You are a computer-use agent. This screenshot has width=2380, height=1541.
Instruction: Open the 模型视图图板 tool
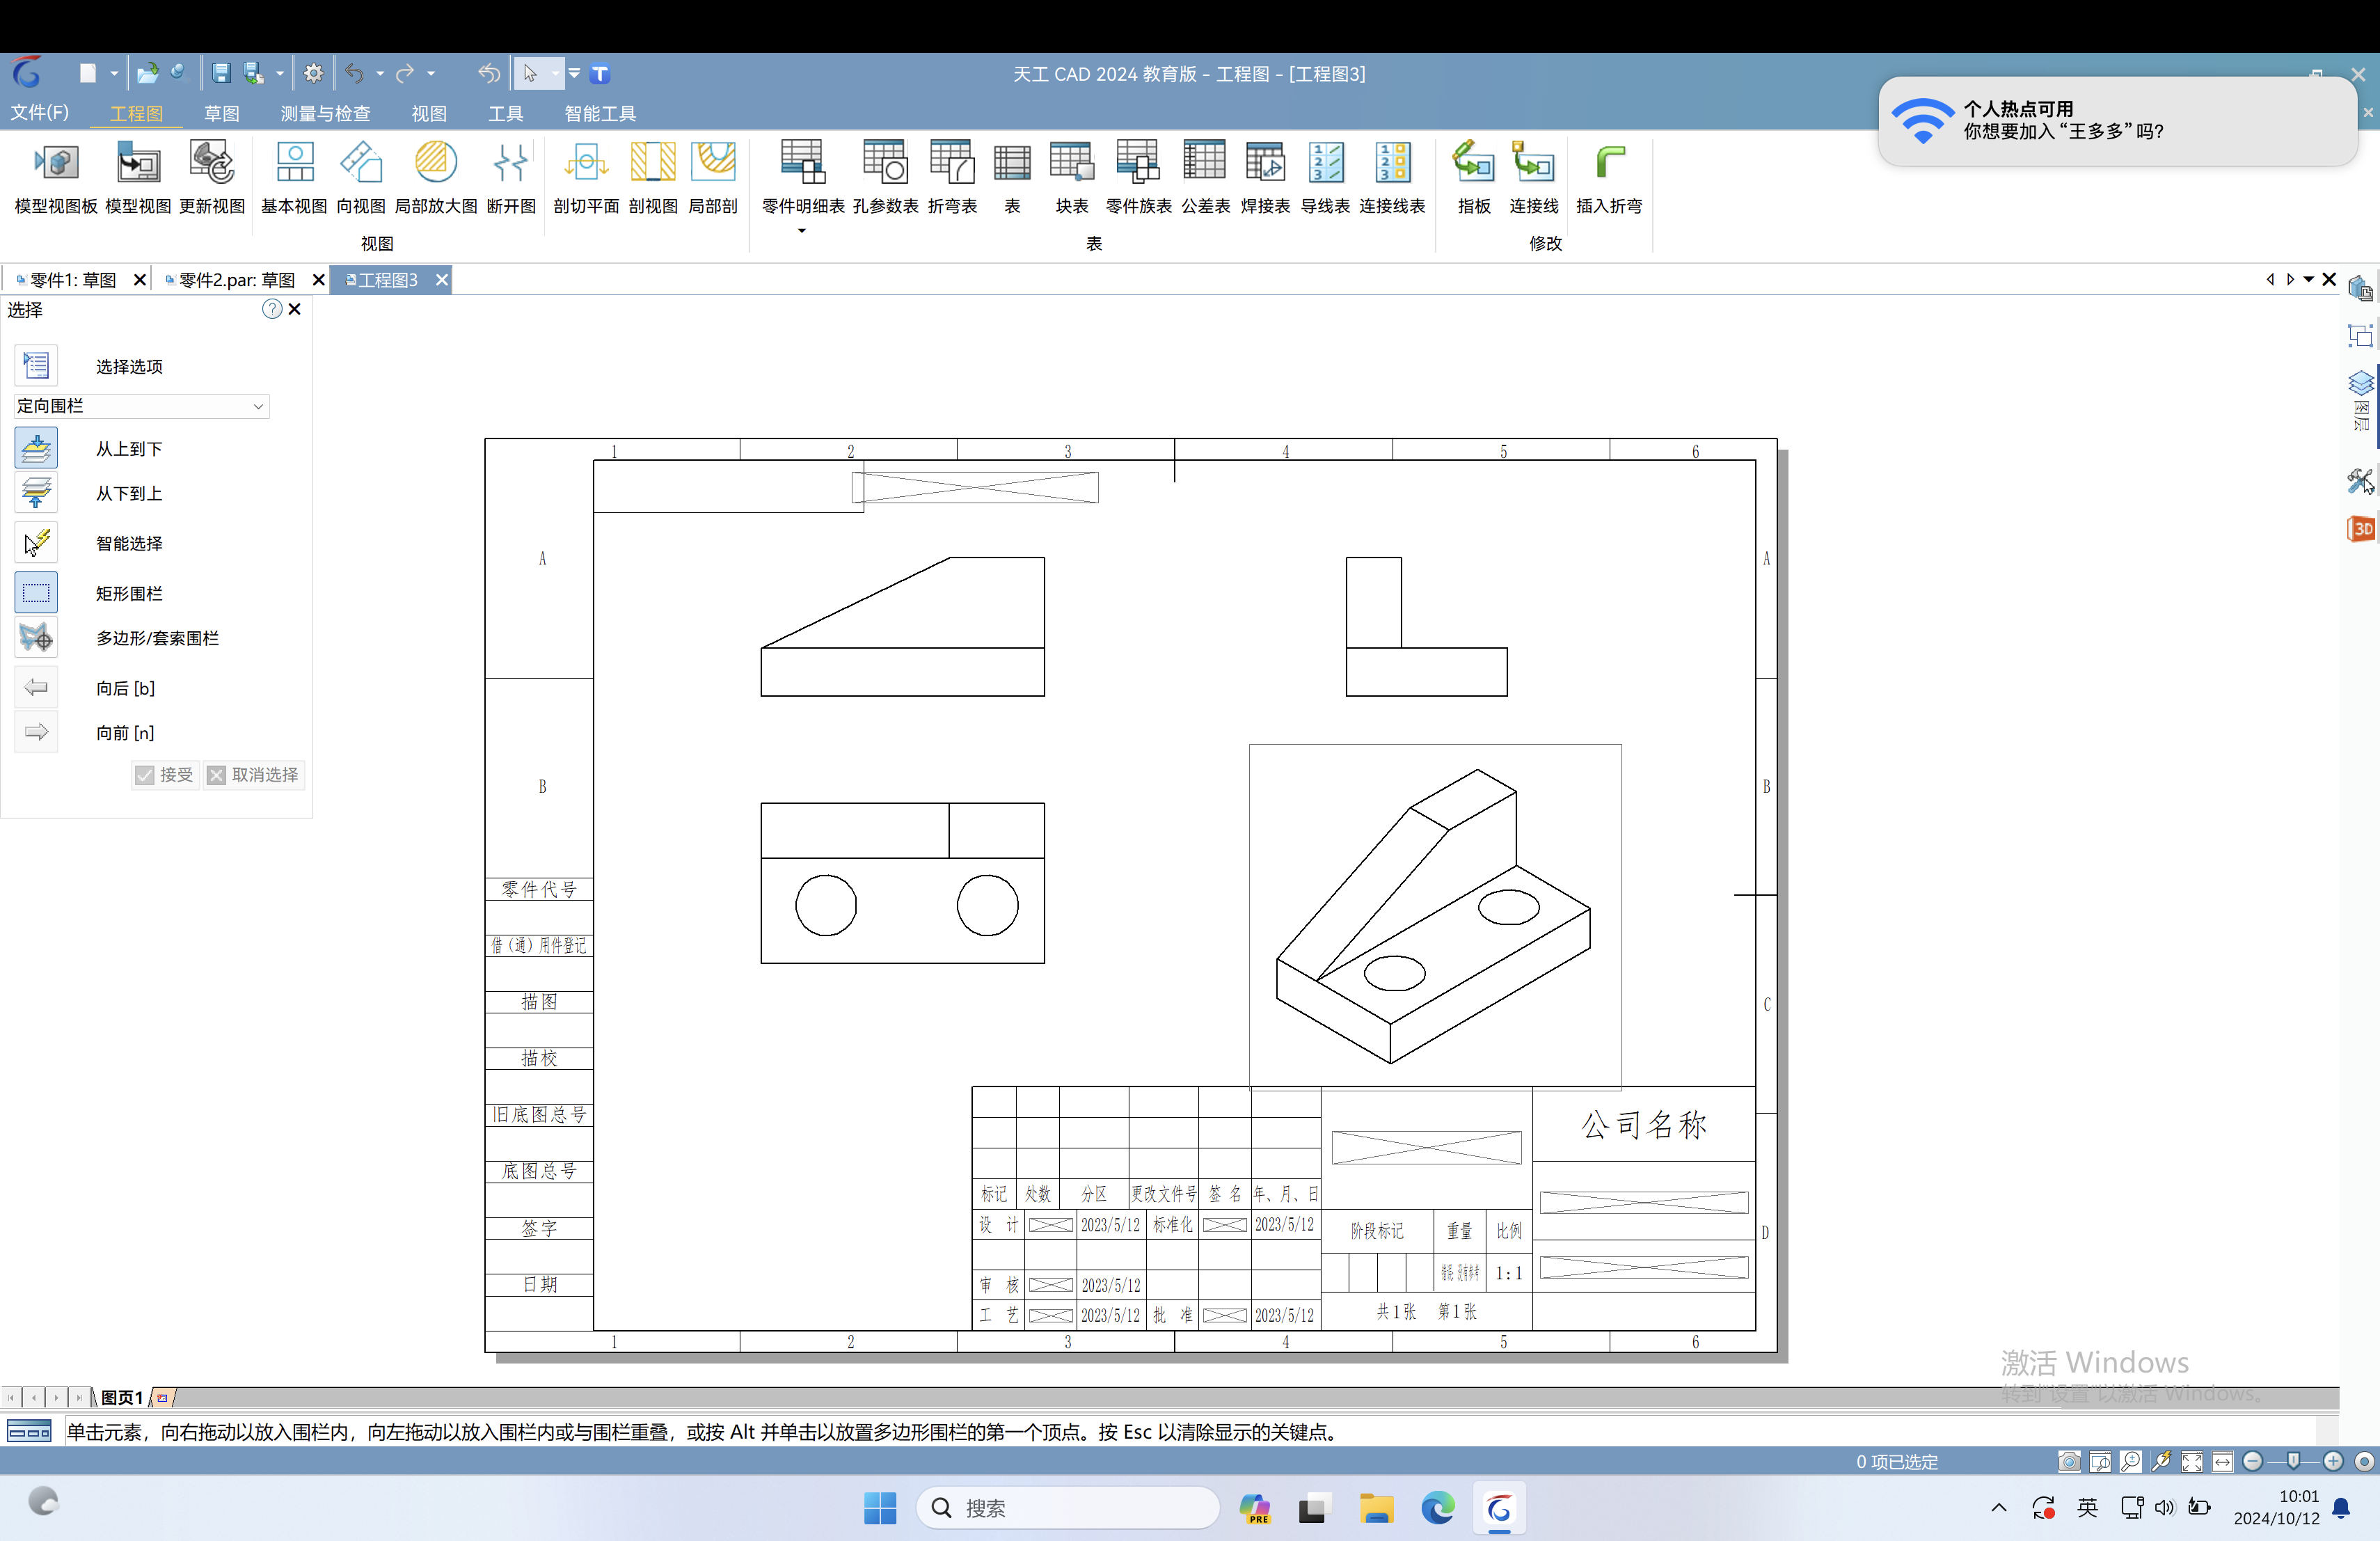click(x=56, y=178)
